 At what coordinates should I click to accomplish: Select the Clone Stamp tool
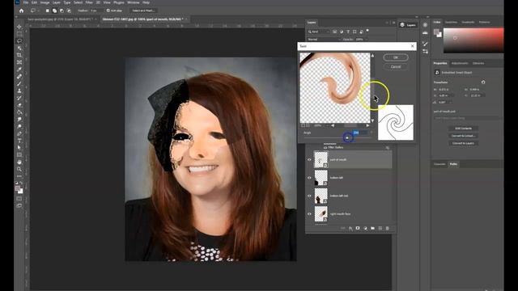pos(19,91)
